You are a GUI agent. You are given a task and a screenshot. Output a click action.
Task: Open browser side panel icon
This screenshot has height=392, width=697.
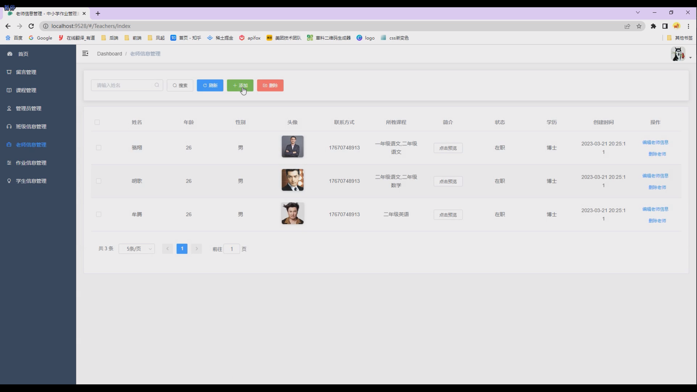tap(665, 26)
